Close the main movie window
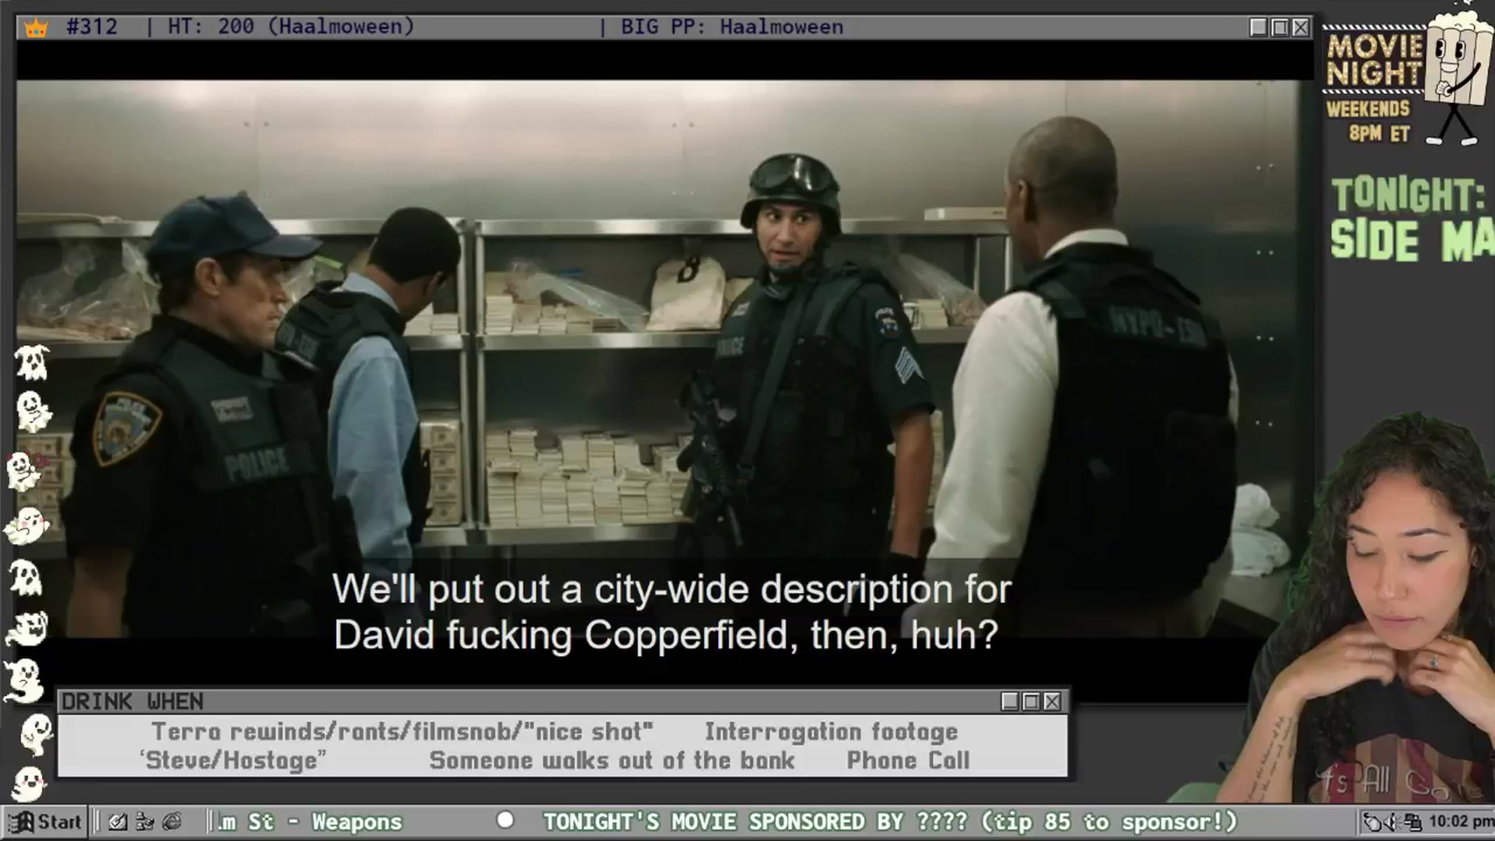1495x841 pixels. pos(1300,27)
